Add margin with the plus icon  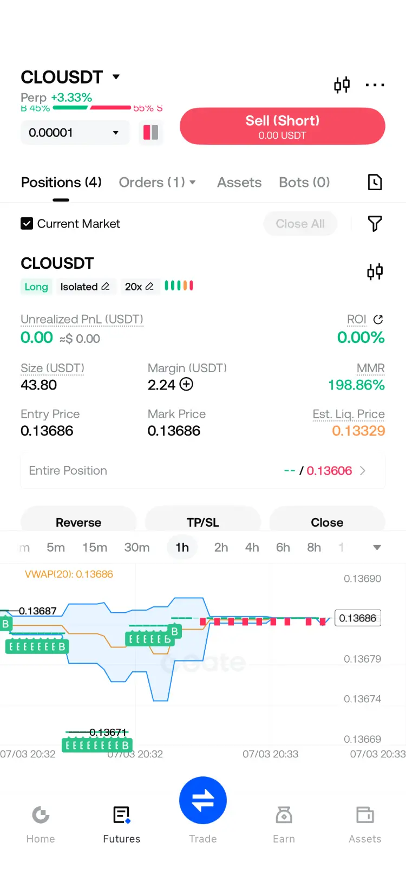(186, 385)
